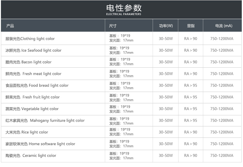The height and width of the screenshot is (167, 243).
Task: Click the Fresh fruit light color entry
Action: tap(32, 97)
